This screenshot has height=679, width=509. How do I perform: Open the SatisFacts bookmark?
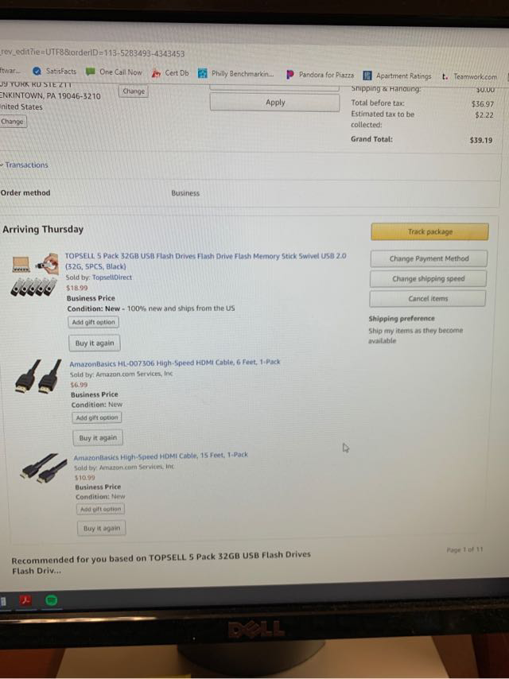point(55,72)
